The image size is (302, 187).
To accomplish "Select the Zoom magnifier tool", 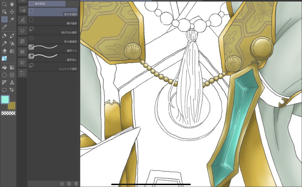I will [x=4, y=4].
